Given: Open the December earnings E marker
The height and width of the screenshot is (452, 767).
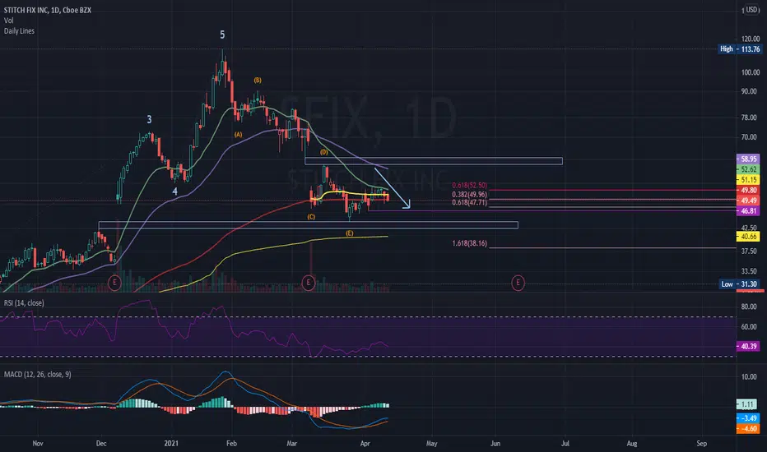Looking at the screenshot, I should [x=114, y=283].
